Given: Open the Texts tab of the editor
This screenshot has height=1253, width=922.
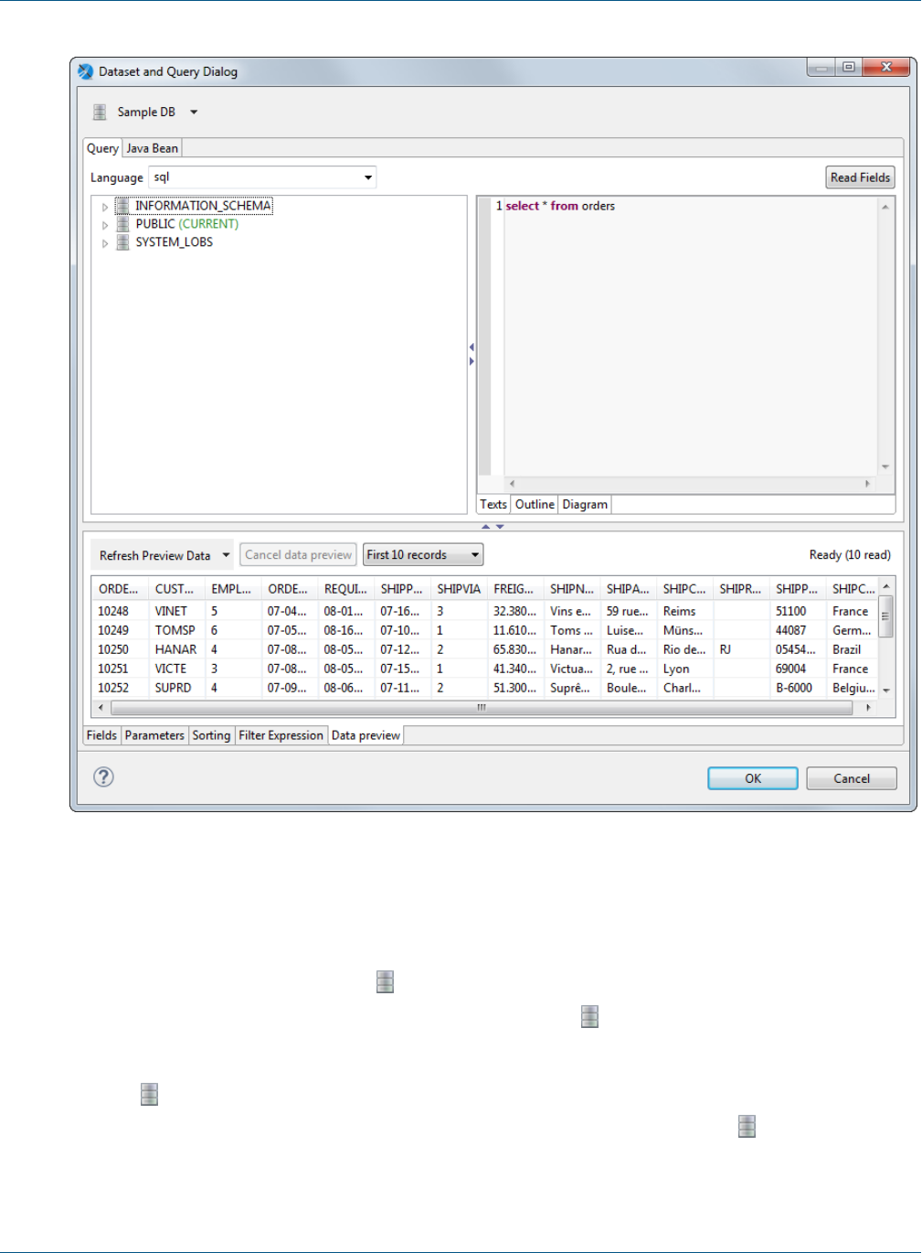Looking at the screenshot, I should [x=493, y=504].
